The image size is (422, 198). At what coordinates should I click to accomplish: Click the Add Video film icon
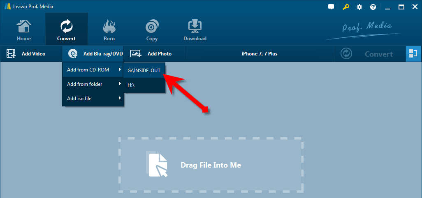[11, 54]
